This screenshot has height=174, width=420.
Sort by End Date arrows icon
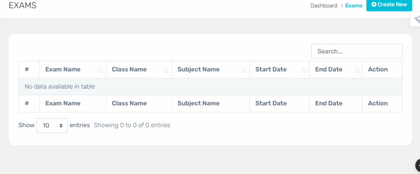pyautogui.click(x=357, y=70)
